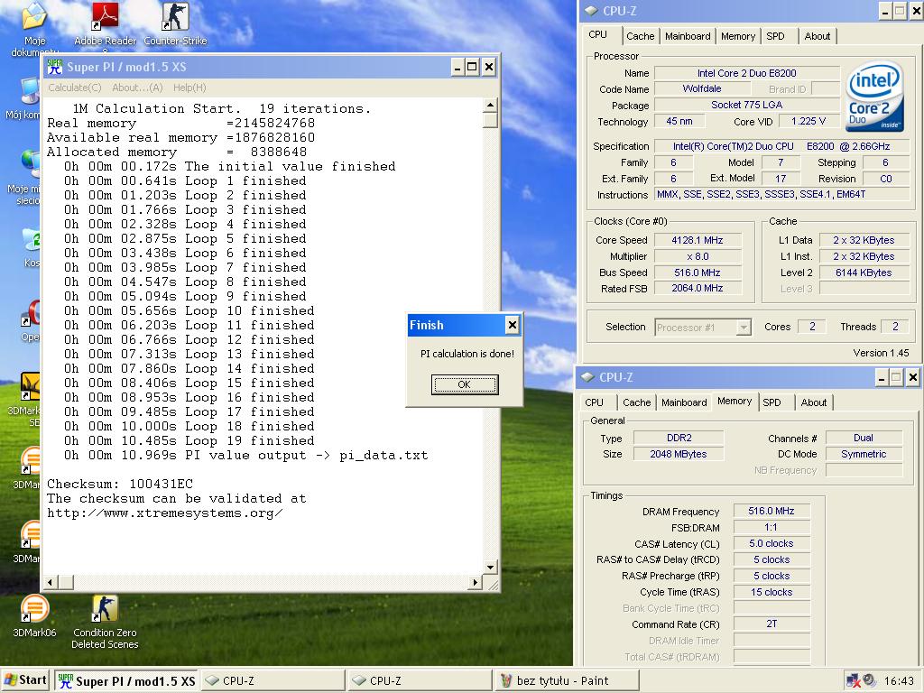Switch to first CPU-Z taskbar button

click(x=273, y=680)
